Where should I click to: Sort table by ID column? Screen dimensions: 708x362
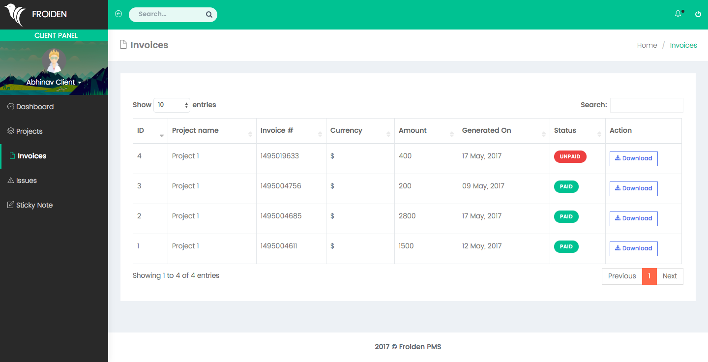[150, 131]
